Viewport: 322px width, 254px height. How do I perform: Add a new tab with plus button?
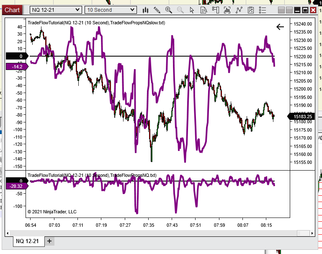pyautogui.click(x=49, y=241)
